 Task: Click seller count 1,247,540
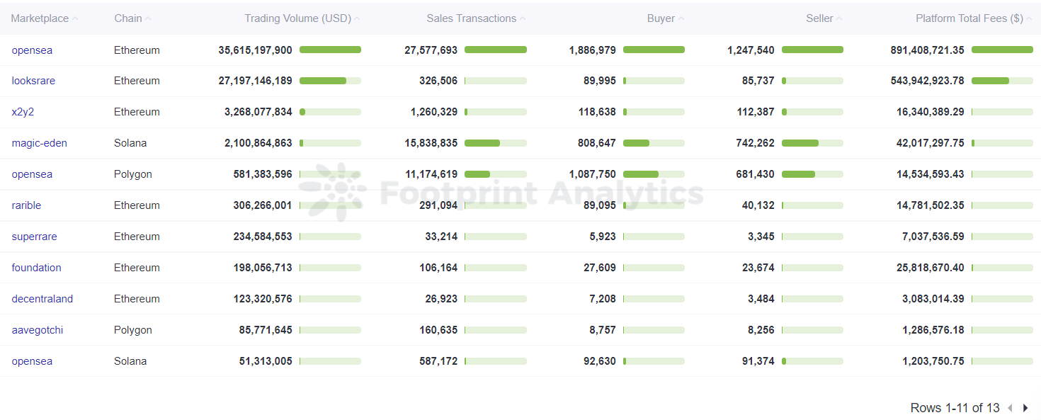[x=751, y=50]
